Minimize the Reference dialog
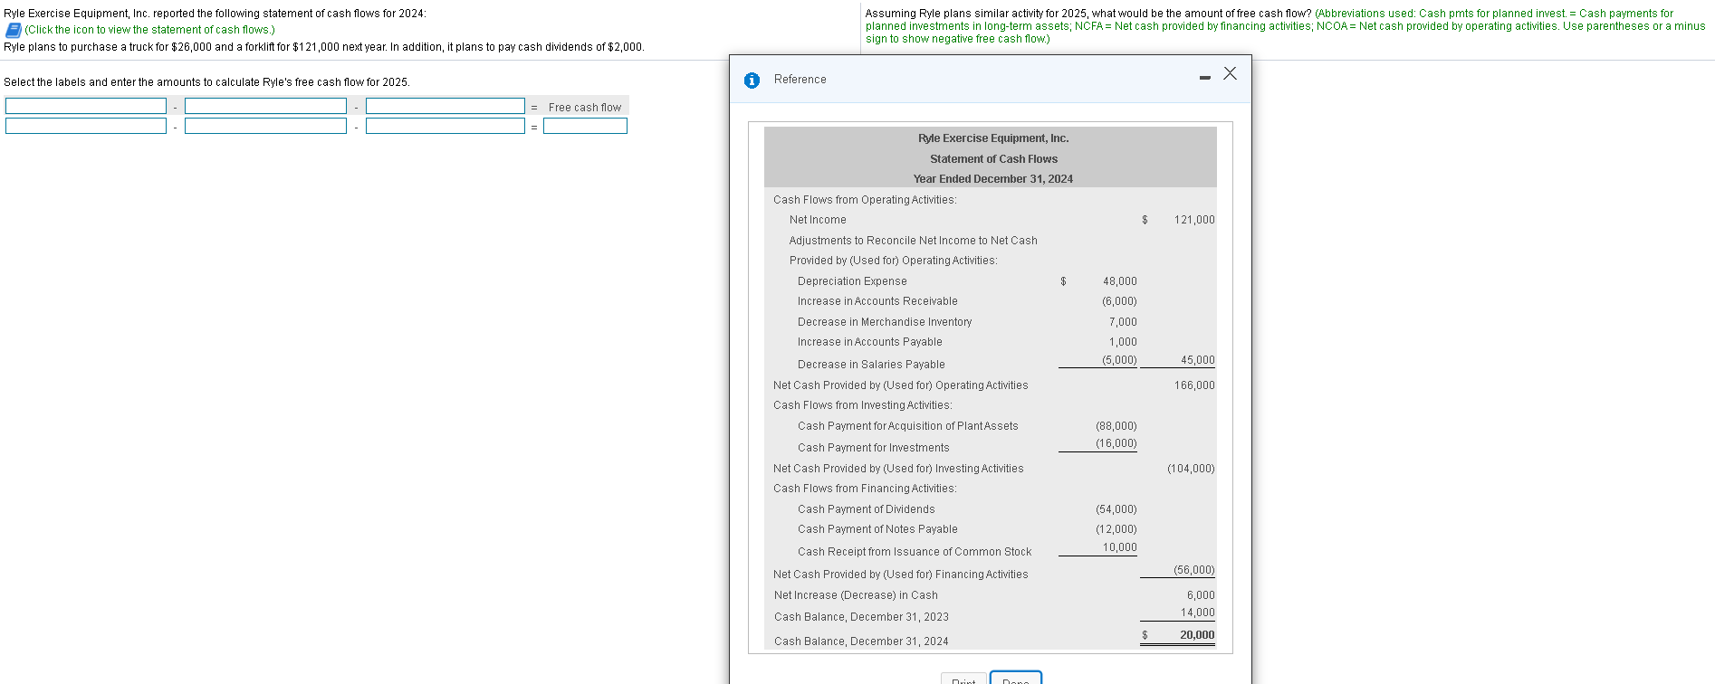Image resolution: width=1715 pixels, height=684 pixels. 1204,78
